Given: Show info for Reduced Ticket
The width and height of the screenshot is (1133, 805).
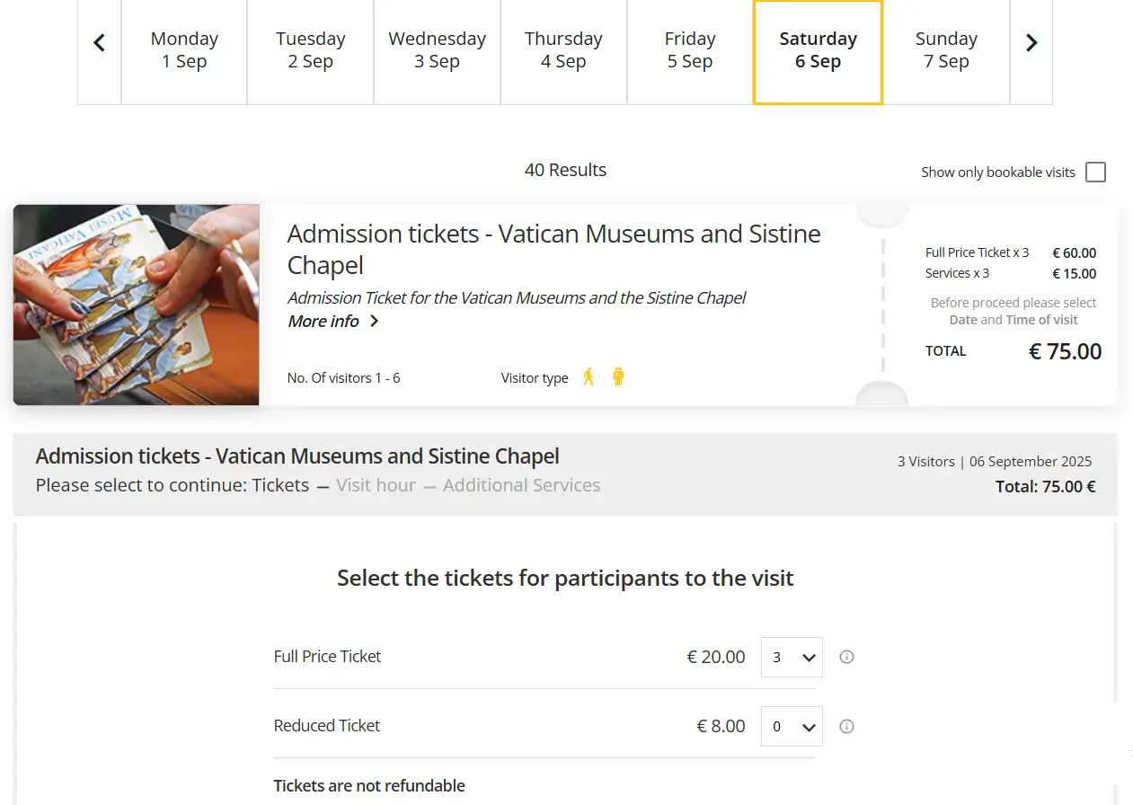Looking at the screenshot, I should click(x=846, y=726).
